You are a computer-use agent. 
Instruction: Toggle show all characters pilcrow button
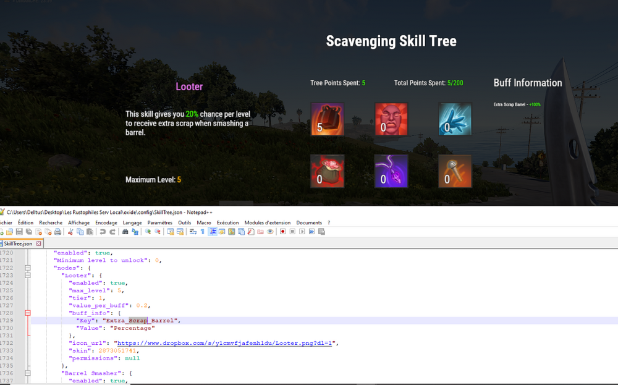202,232
